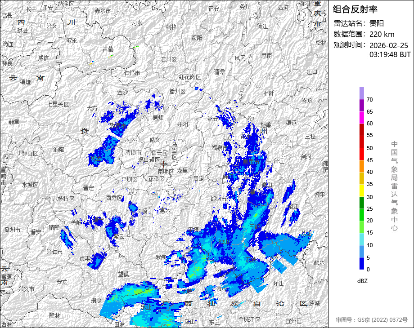Click the 花溪区 map label
The image size is (414, 328).
(157, 179)
